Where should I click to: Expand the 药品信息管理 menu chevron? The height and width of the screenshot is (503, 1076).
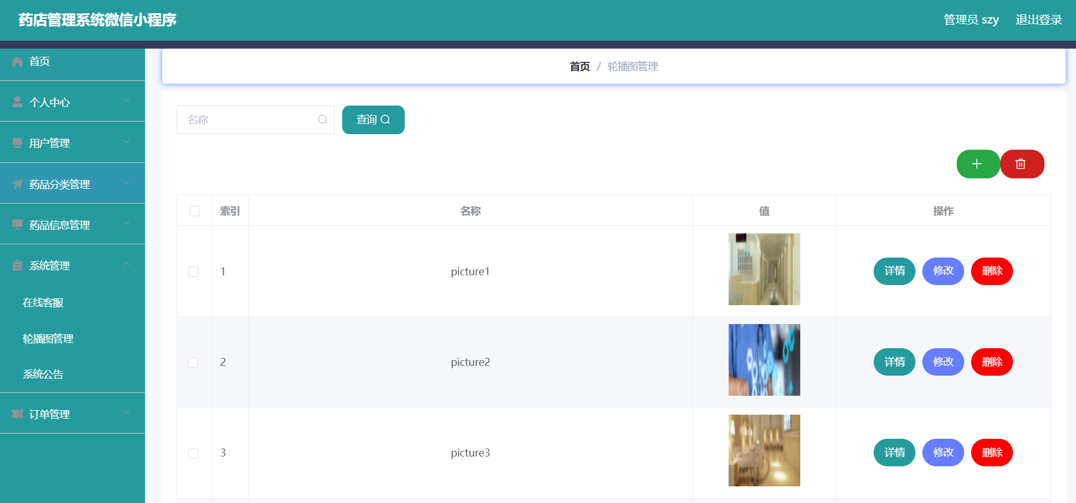pos(126,224)
